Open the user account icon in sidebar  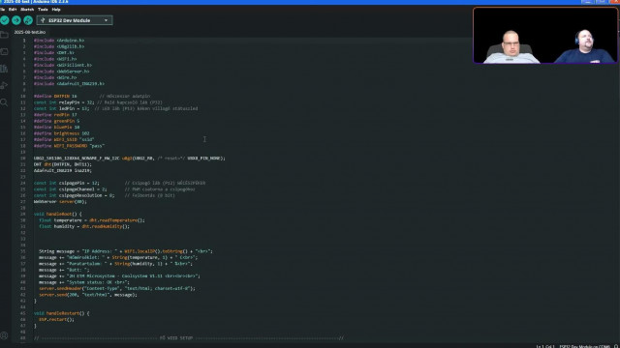click(4, 335)
